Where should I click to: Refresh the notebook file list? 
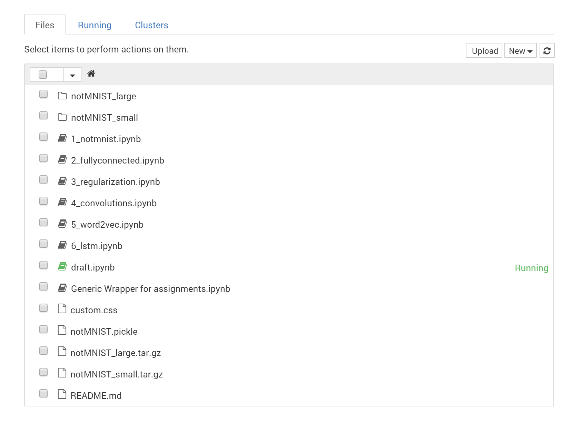pos(547,51)
